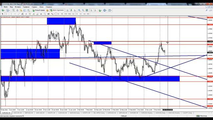Switch chart to candlesticks style
This screenshot has width=213, height=120.
tap(71, 10)
